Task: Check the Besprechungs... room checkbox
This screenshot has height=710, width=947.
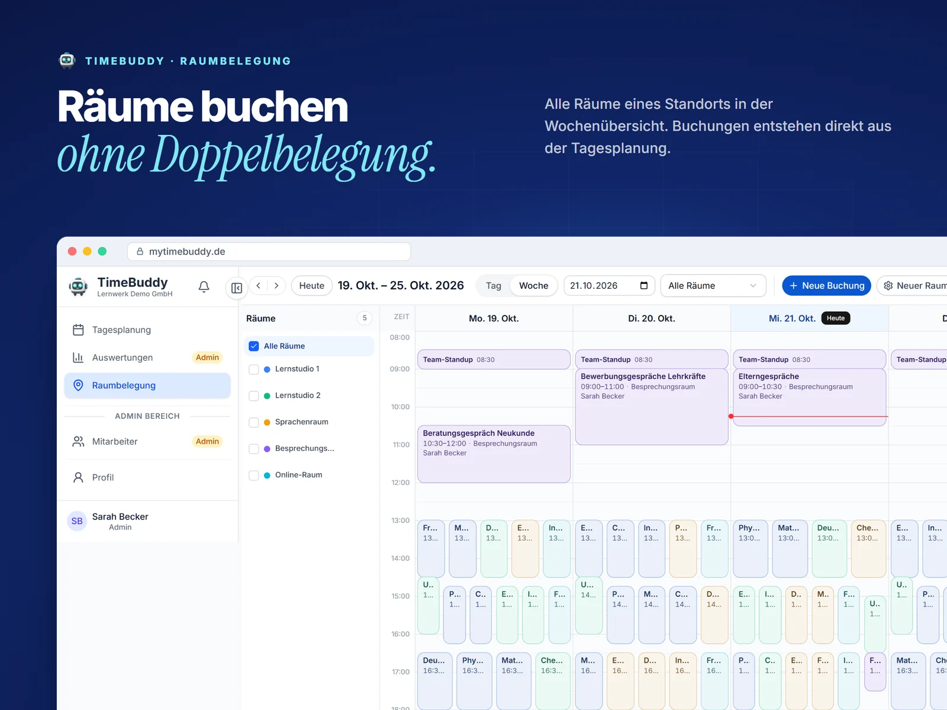Action: [254, 449]
